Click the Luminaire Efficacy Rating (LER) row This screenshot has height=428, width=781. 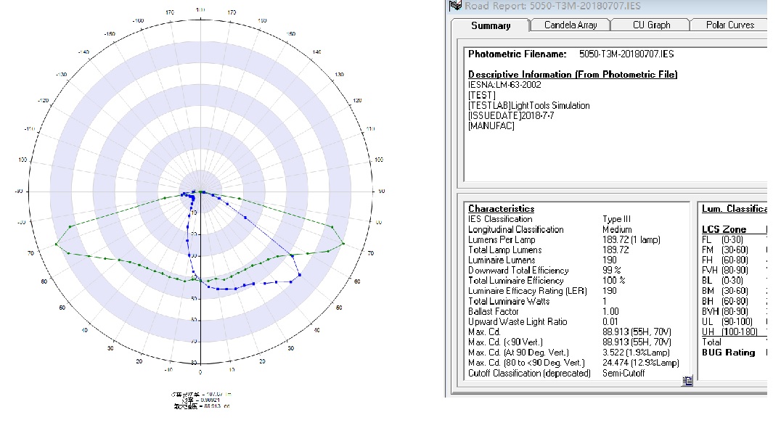[526, 291]
